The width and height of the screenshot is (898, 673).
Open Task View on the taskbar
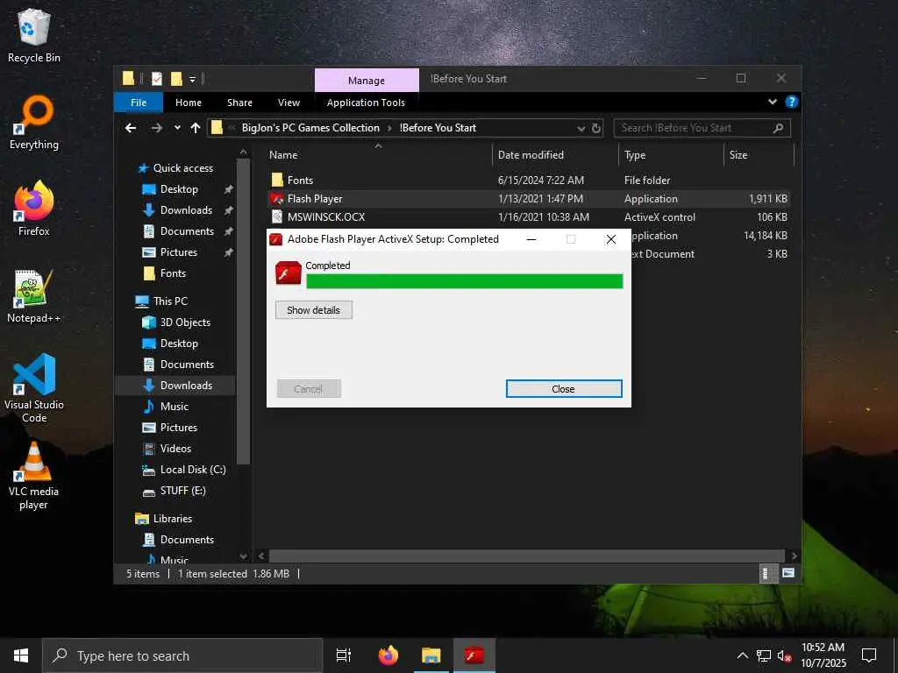(344, 655)
